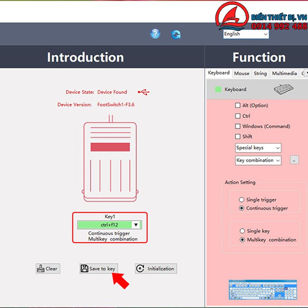Open the Key combination dropdown
The height and width of the screenshot is (308, 308).
click(x=258, y=160)
